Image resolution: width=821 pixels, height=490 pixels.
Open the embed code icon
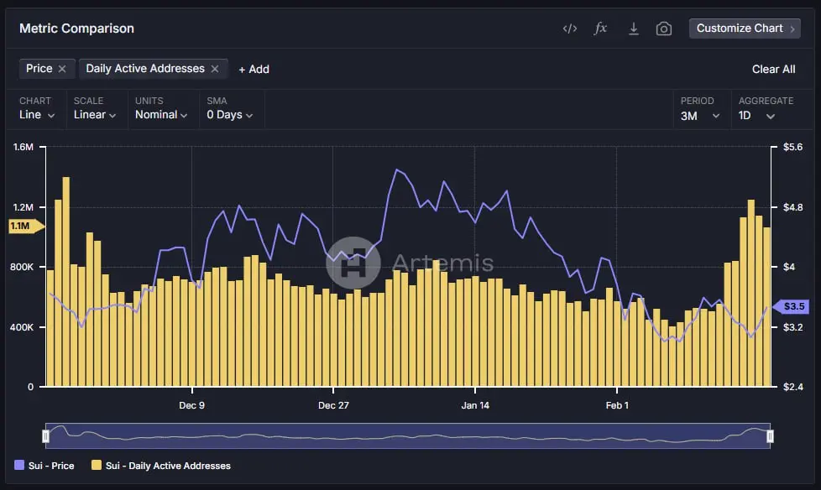(x=570, y=29)
